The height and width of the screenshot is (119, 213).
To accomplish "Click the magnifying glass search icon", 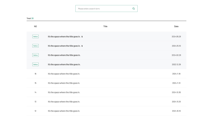I will coord(134,8).
